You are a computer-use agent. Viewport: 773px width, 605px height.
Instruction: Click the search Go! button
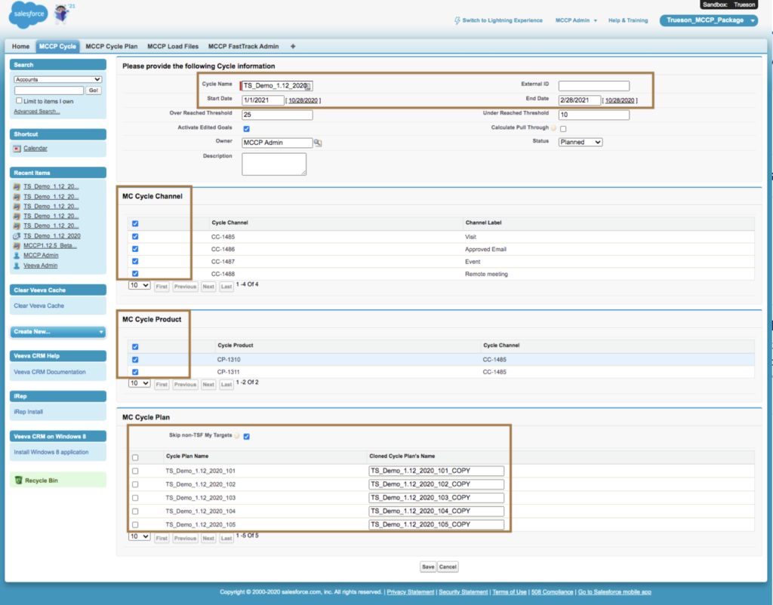(x=93, y=91)
